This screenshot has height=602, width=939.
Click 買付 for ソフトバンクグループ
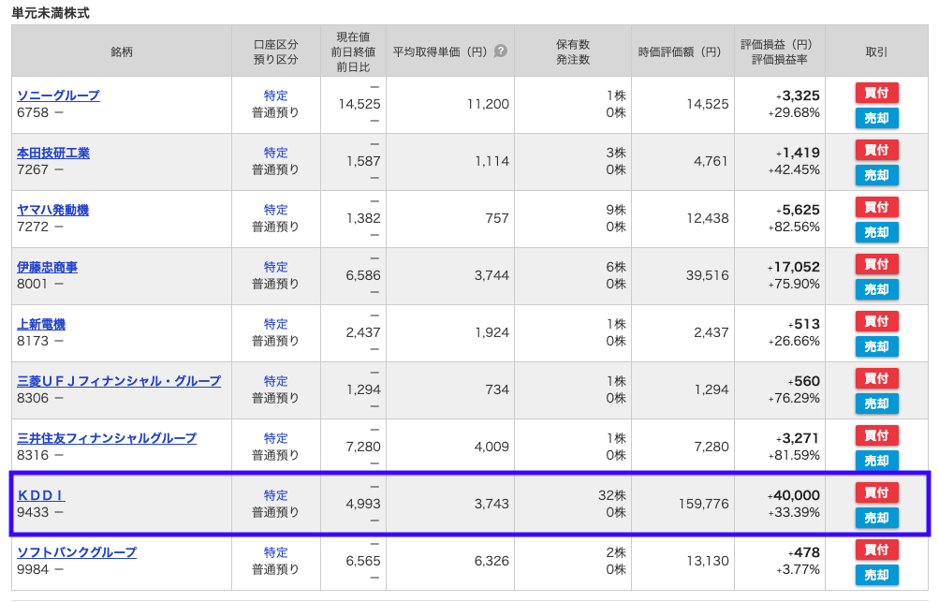876,550
